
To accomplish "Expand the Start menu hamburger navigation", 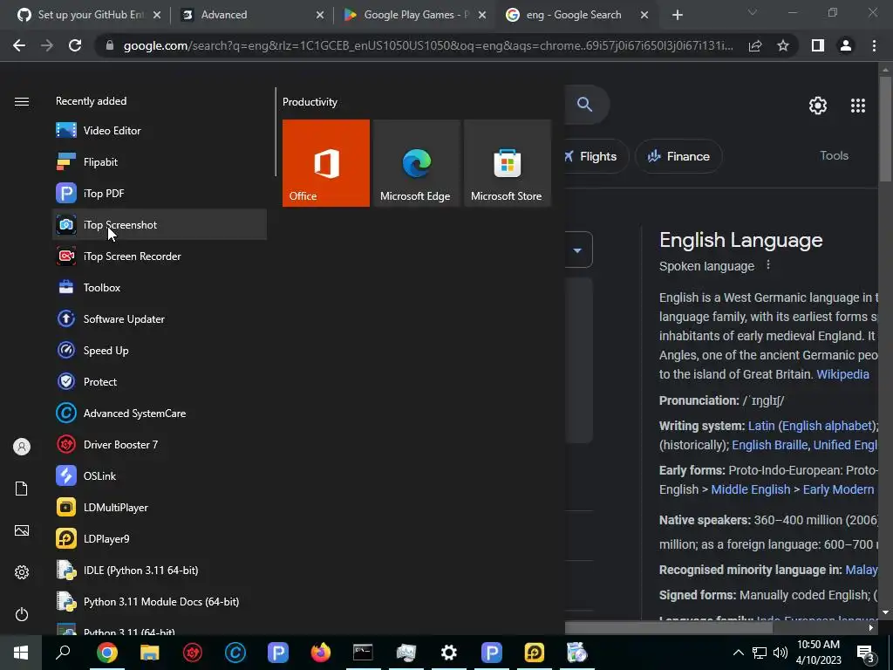I will click(x=22, y=101).
